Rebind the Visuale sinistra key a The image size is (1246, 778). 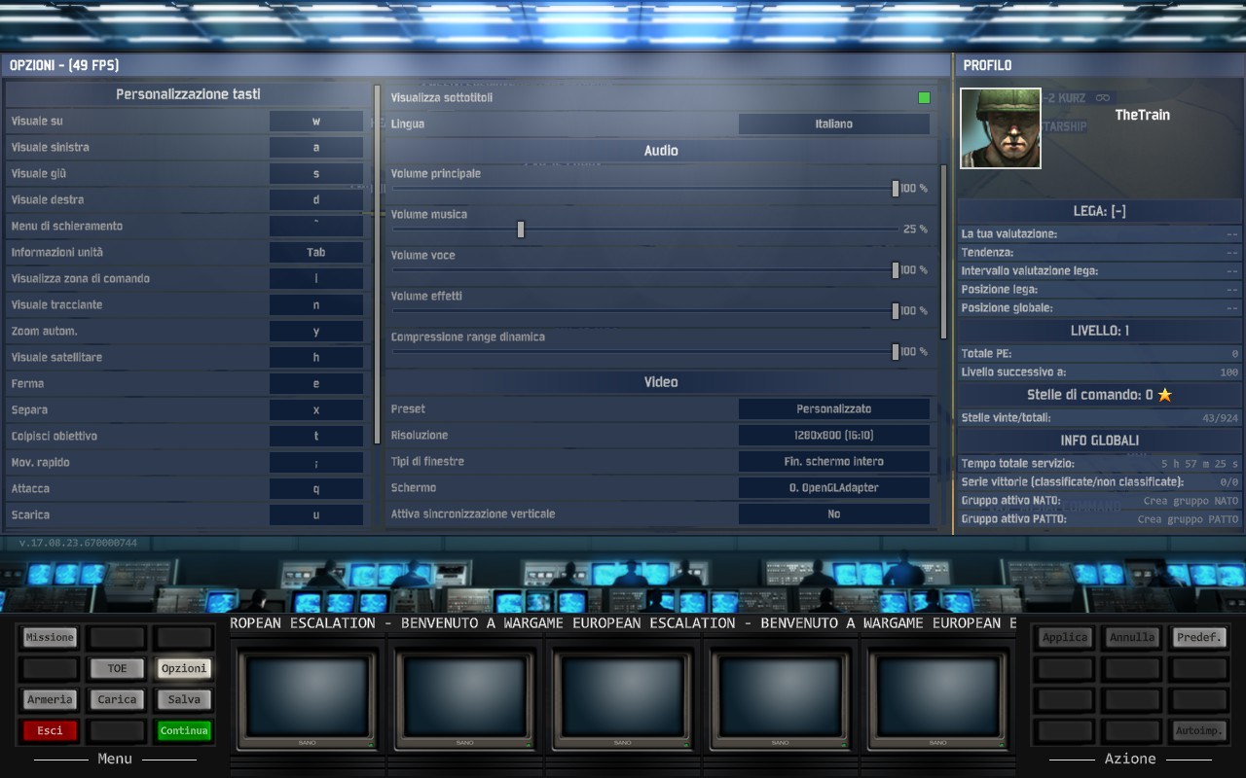pos(316,148)
